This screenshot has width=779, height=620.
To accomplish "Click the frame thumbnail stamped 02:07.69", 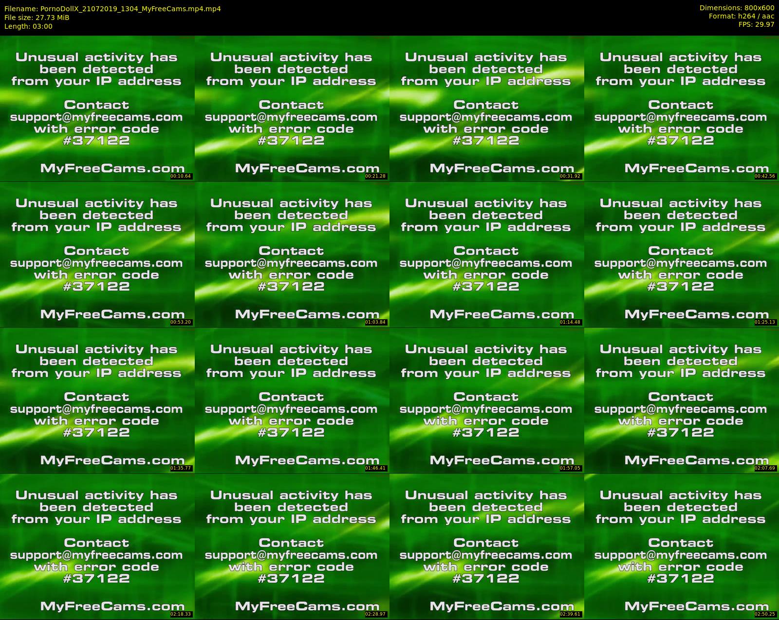I will tap(682, 401).
